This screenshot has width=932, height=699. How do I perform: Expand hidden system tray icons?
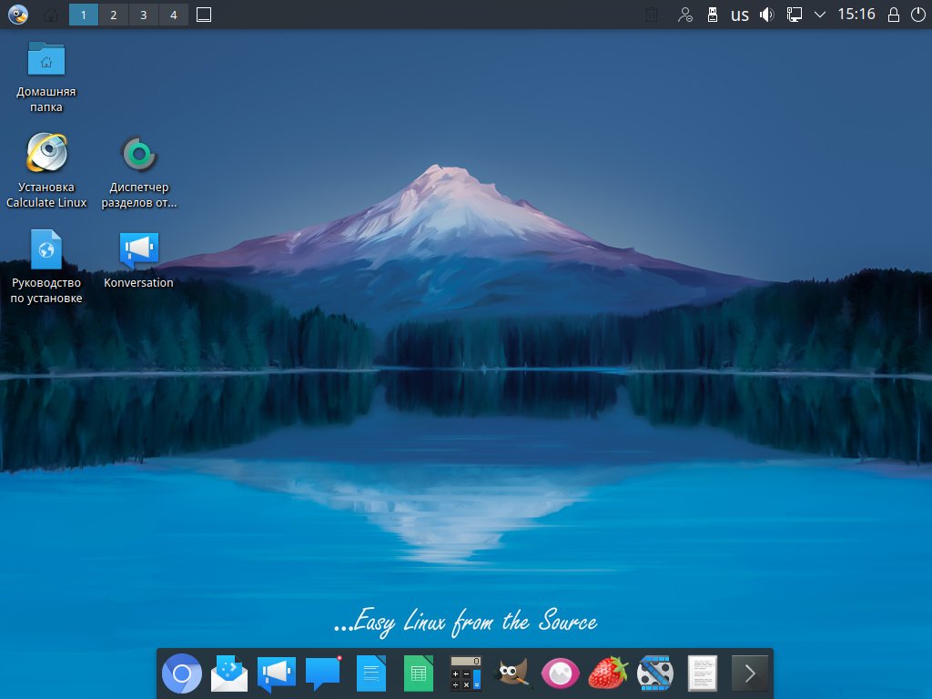click(820, 15)
